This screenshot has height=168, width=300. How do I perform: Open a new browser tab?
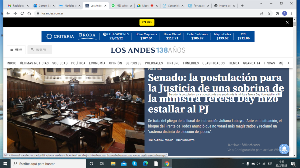242,6
